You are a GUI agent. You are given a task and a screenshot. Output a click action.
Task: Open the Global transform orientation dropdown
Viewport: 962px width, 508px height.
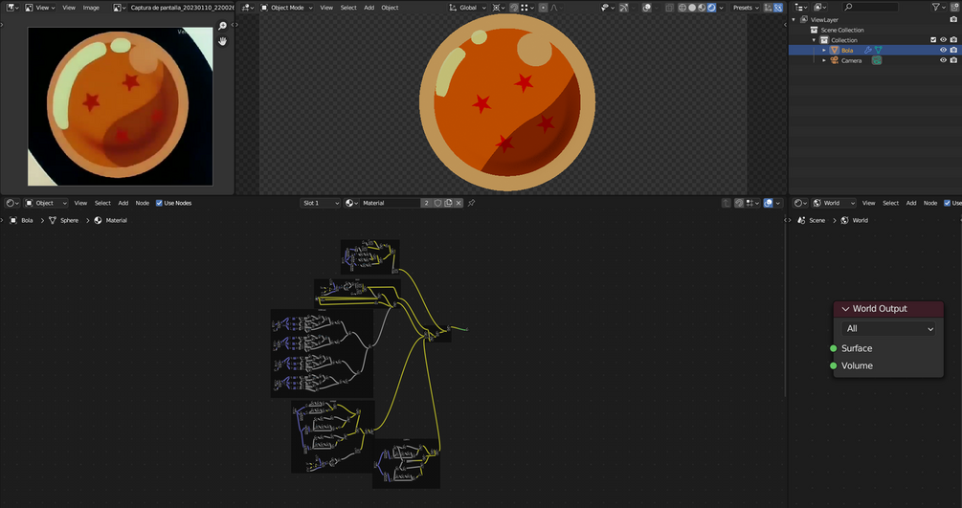[x=467, y=8]
